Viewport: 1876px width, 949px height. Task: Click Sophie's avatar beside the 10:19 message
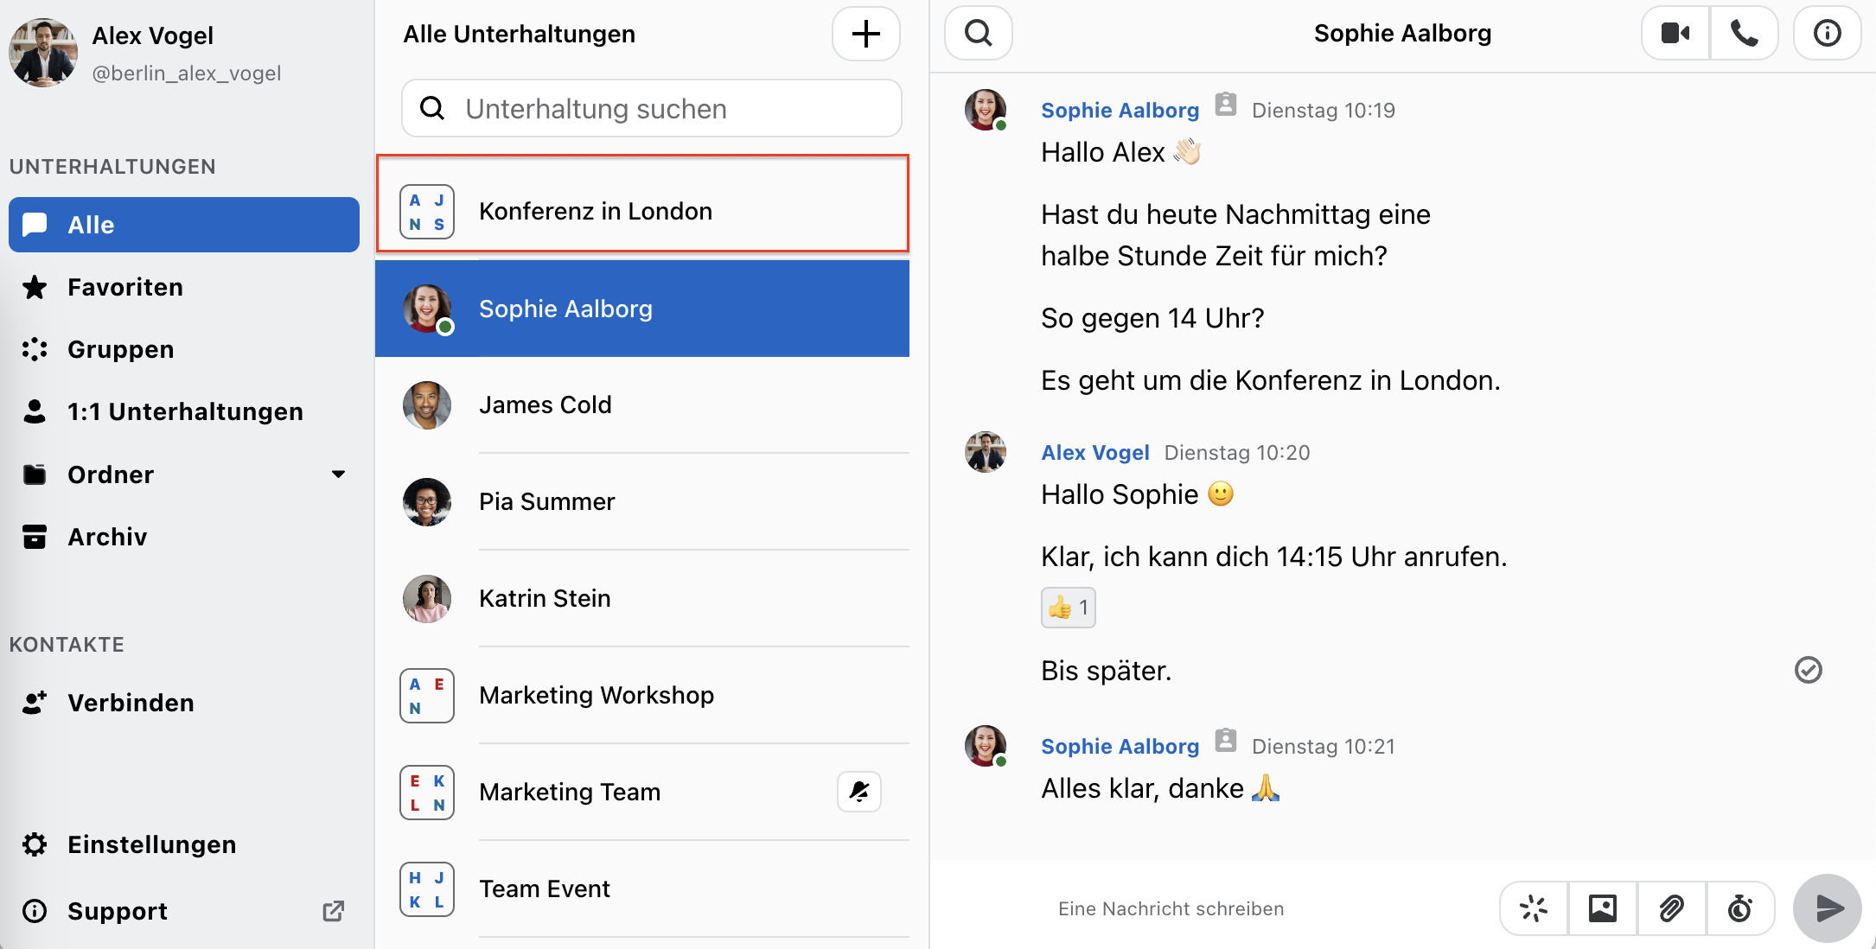click(x=986, y=110)
